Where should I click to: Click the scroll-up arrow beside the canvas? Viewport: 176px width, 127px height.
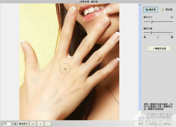(140, 5)
